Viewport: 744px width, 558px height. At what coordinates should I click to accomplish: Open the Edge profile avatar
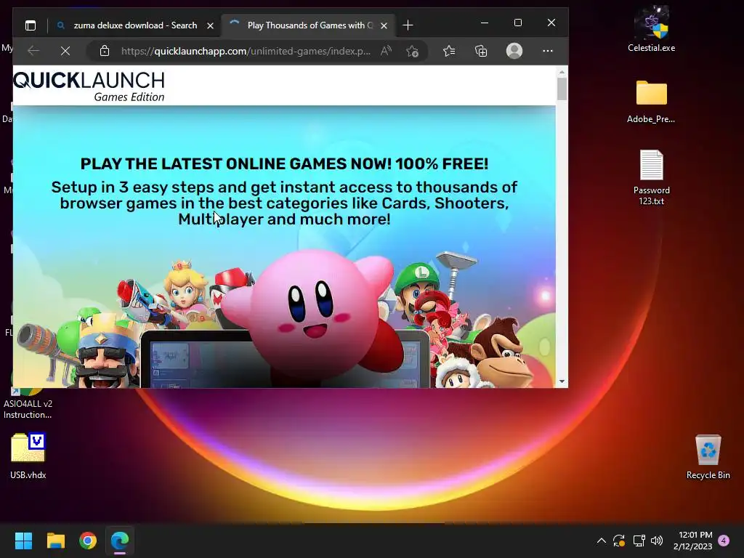pos(514,51)
